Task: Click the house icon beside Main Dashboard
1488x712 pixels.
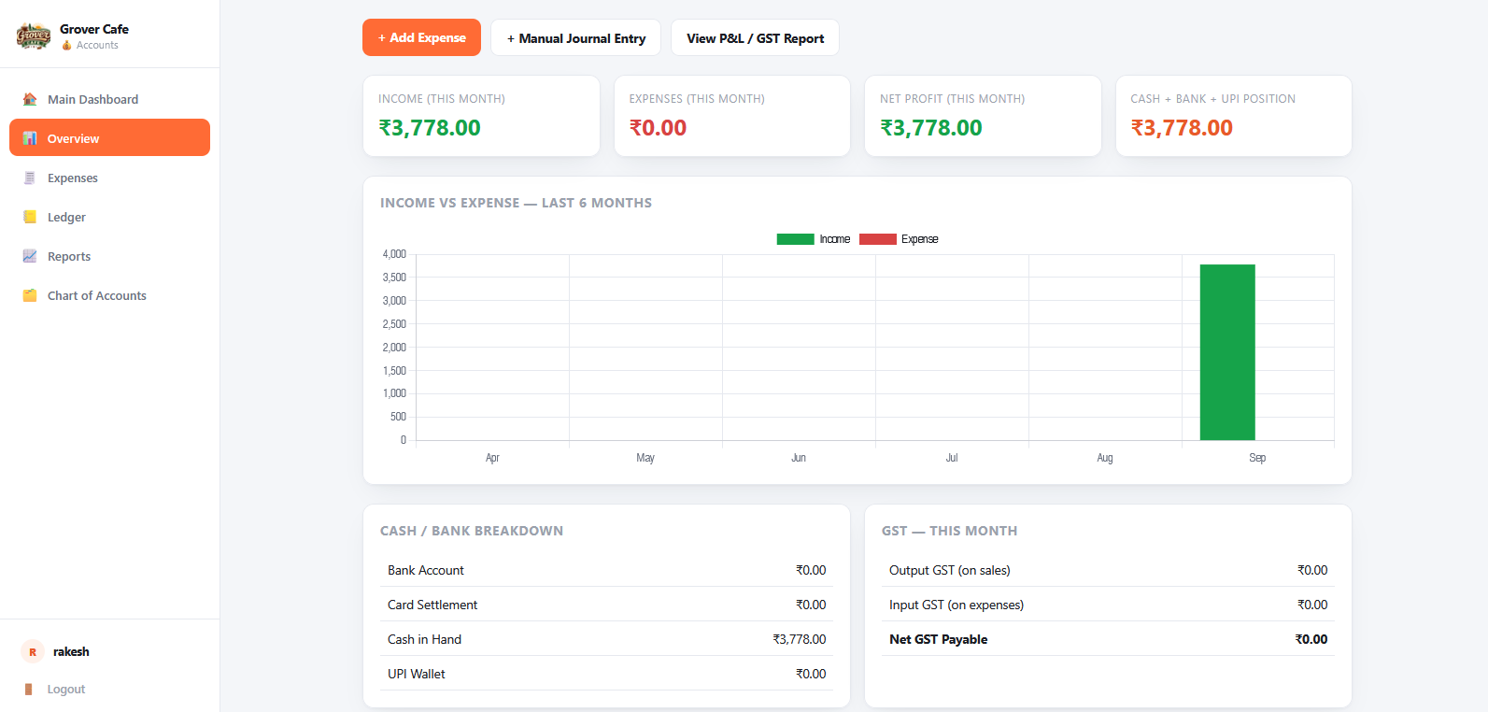Action: (30, 99)
